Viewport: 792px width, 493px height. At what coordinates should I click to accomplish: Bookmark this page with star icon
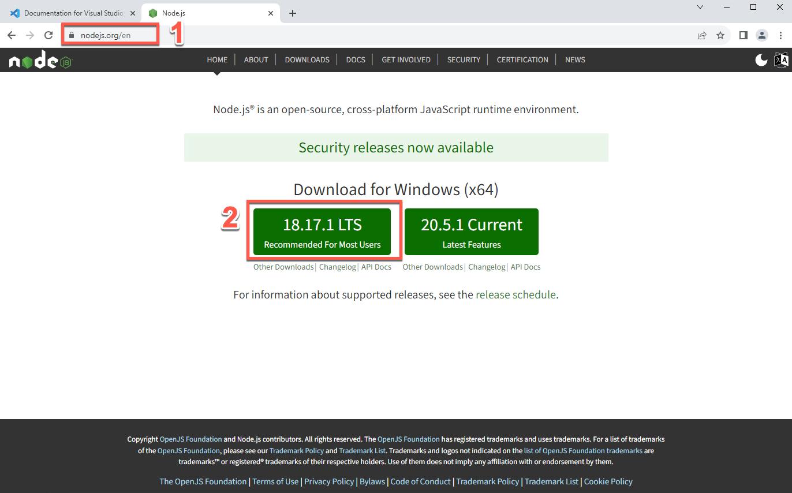tap(720, 35)
